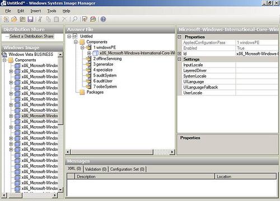Screen dimensions: 280x201
Task: Switch to the Validation (0) tab
Action: coord(96,169)
